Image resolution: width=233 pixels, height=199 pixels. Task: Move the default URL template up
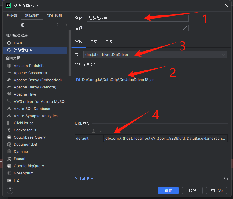tap(94, 131)
